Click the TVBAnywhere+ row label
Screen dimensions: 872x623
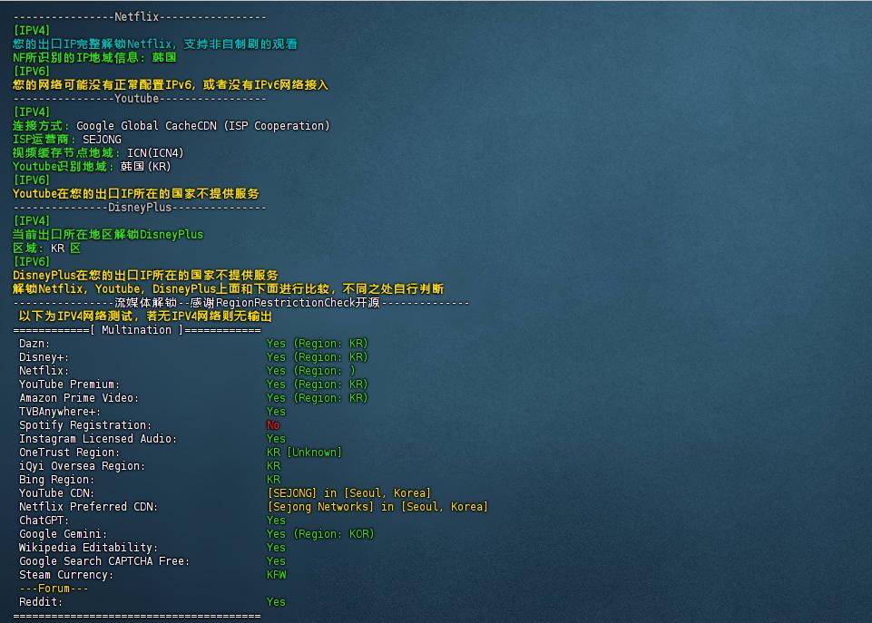coord(60,412)
